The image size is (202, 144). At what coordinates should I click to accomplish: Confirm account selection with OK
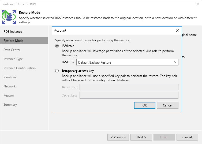coord(144,105)
